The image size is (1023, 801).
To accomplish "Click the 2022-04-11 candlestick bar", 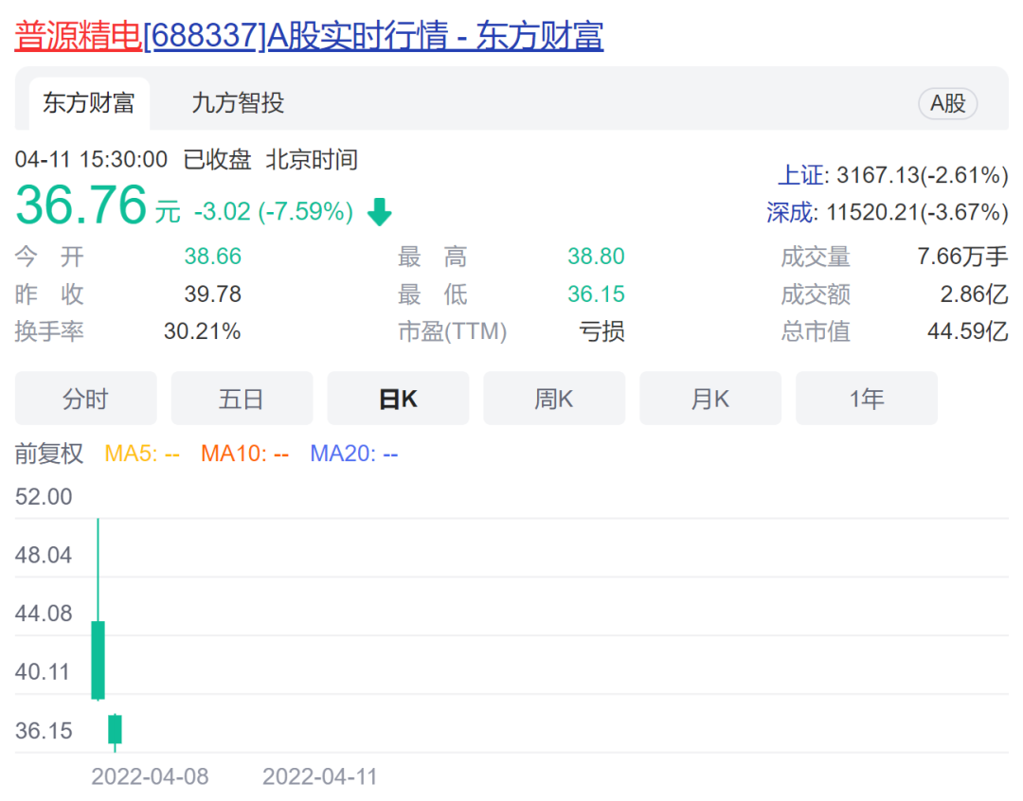I will pos(115,729).
